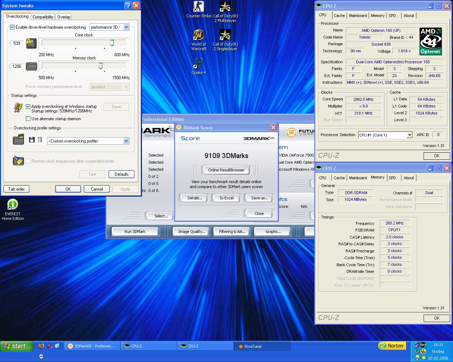
Task: Open the Start menu
Action: point(17,346)
